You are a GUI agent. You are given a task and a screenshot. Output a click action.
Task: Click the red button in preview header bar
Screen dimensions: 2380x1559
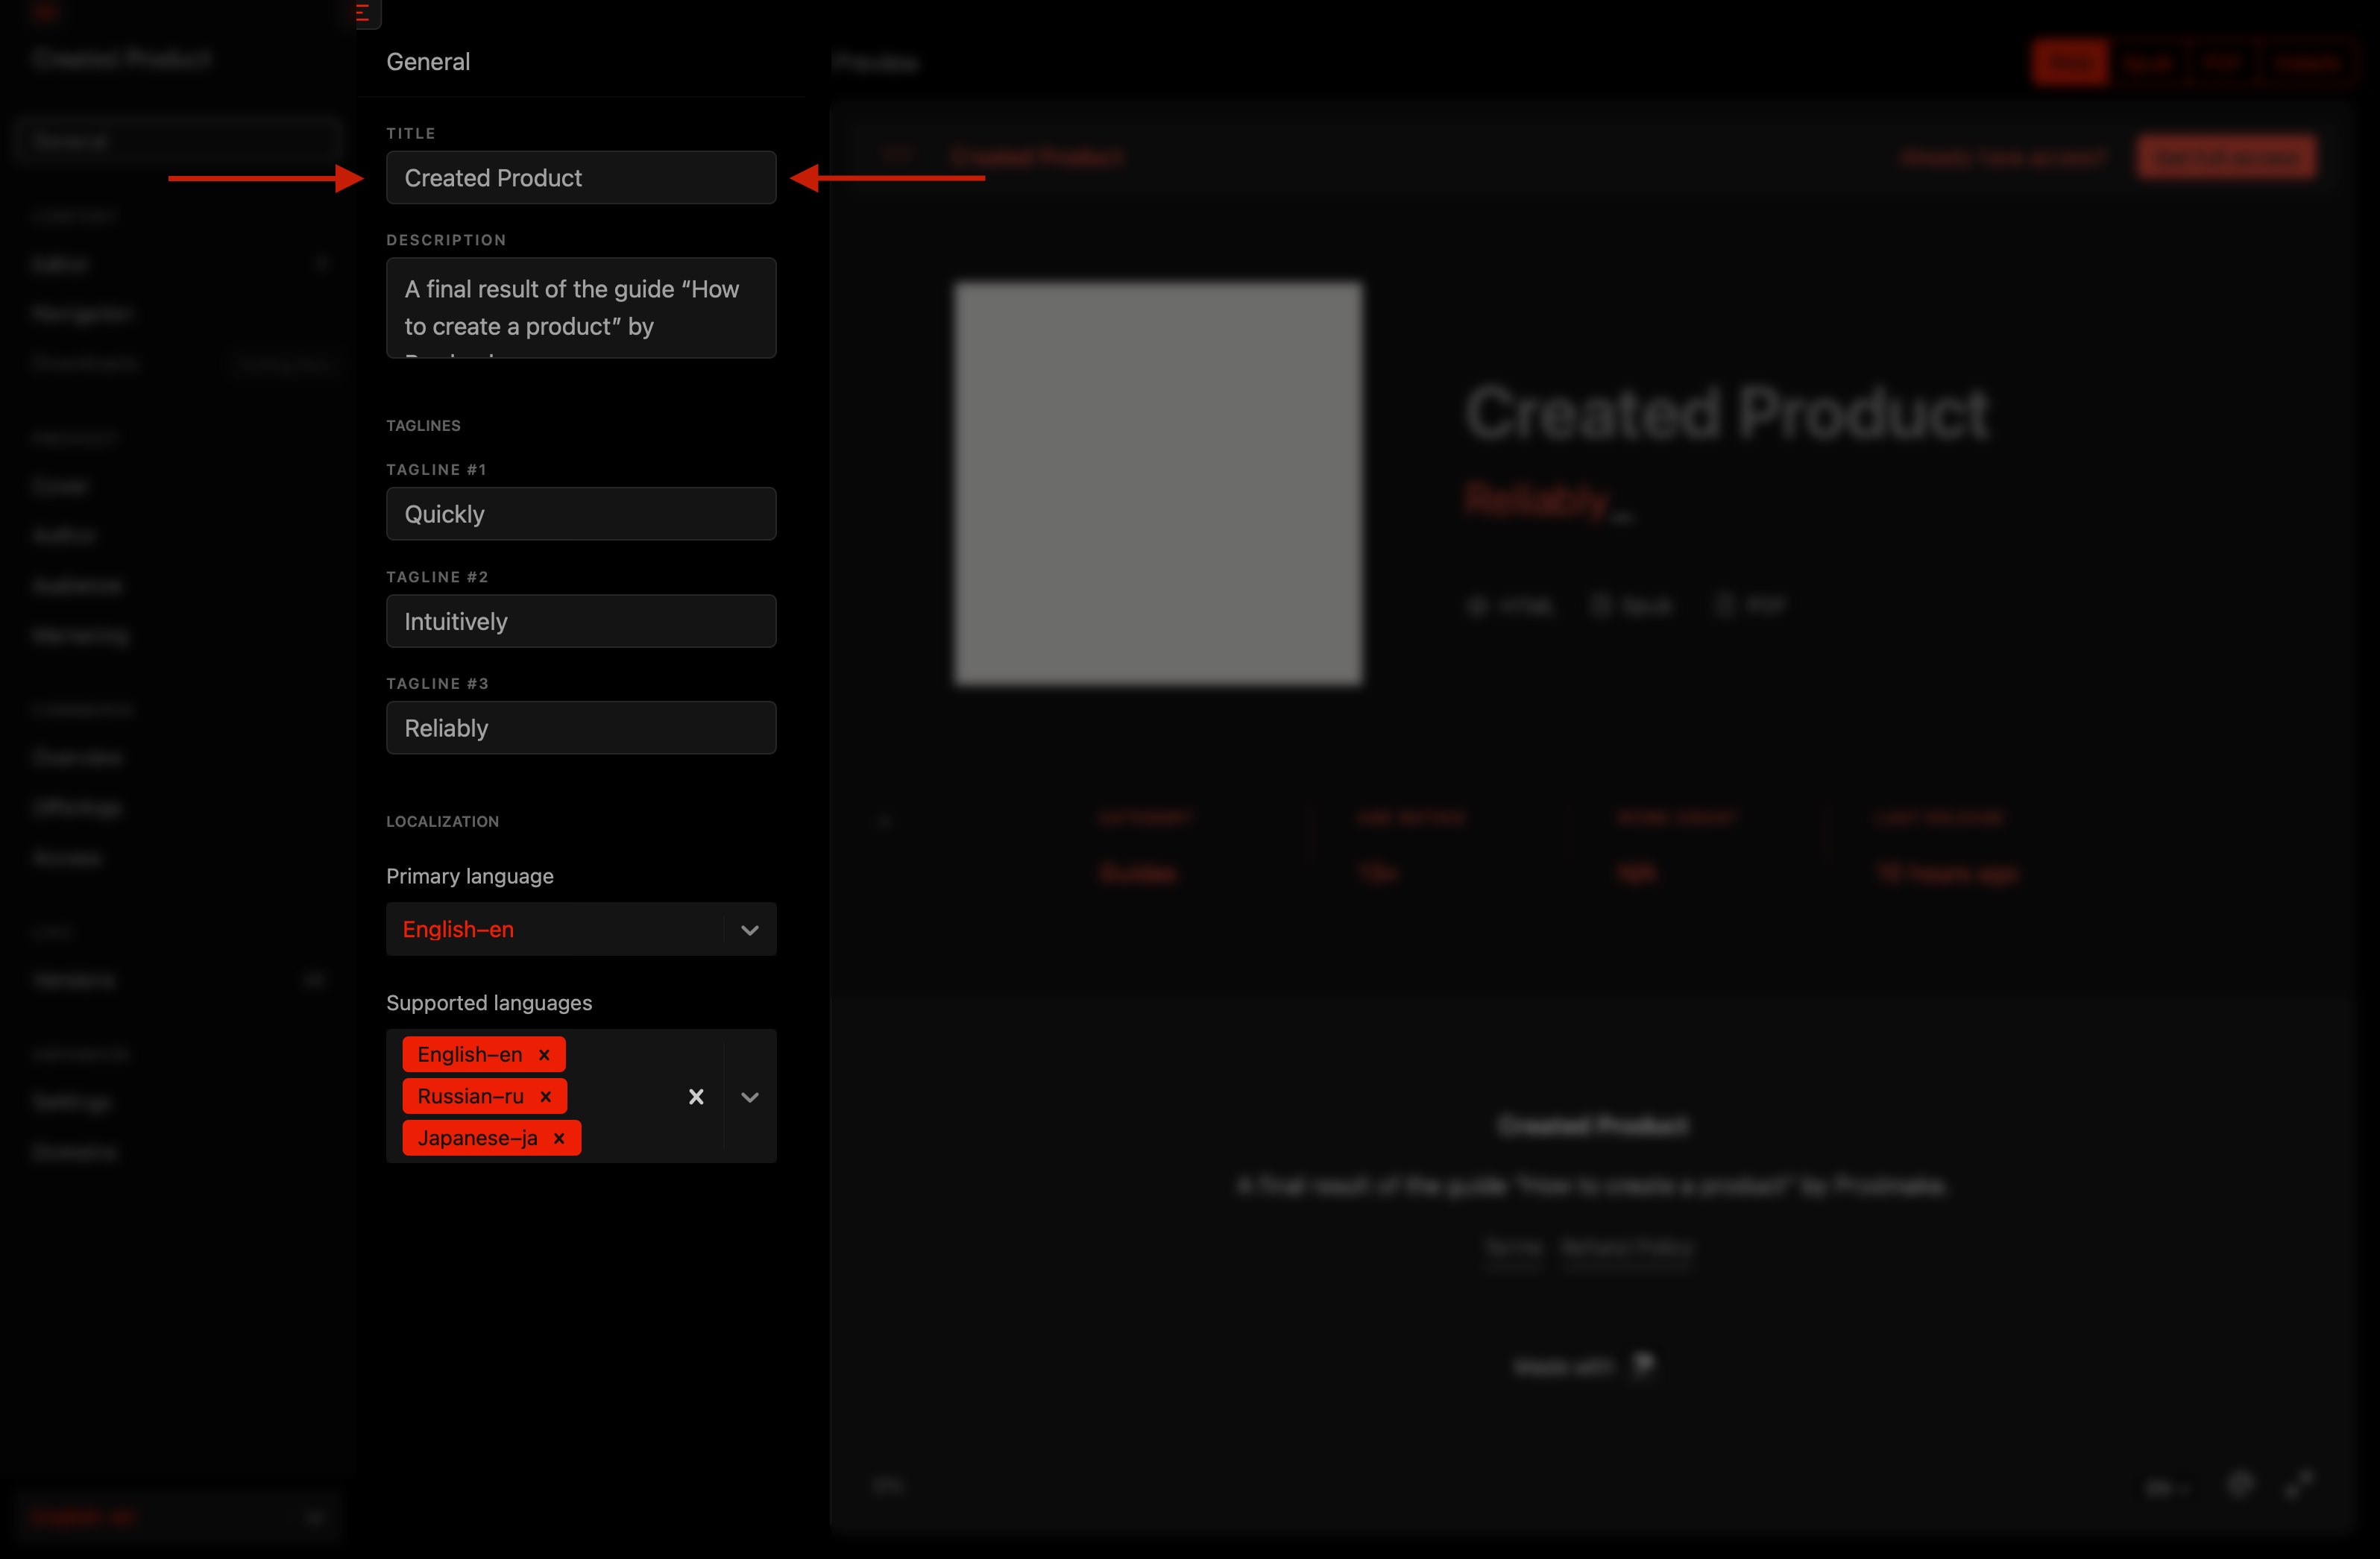click(2225, 158)
